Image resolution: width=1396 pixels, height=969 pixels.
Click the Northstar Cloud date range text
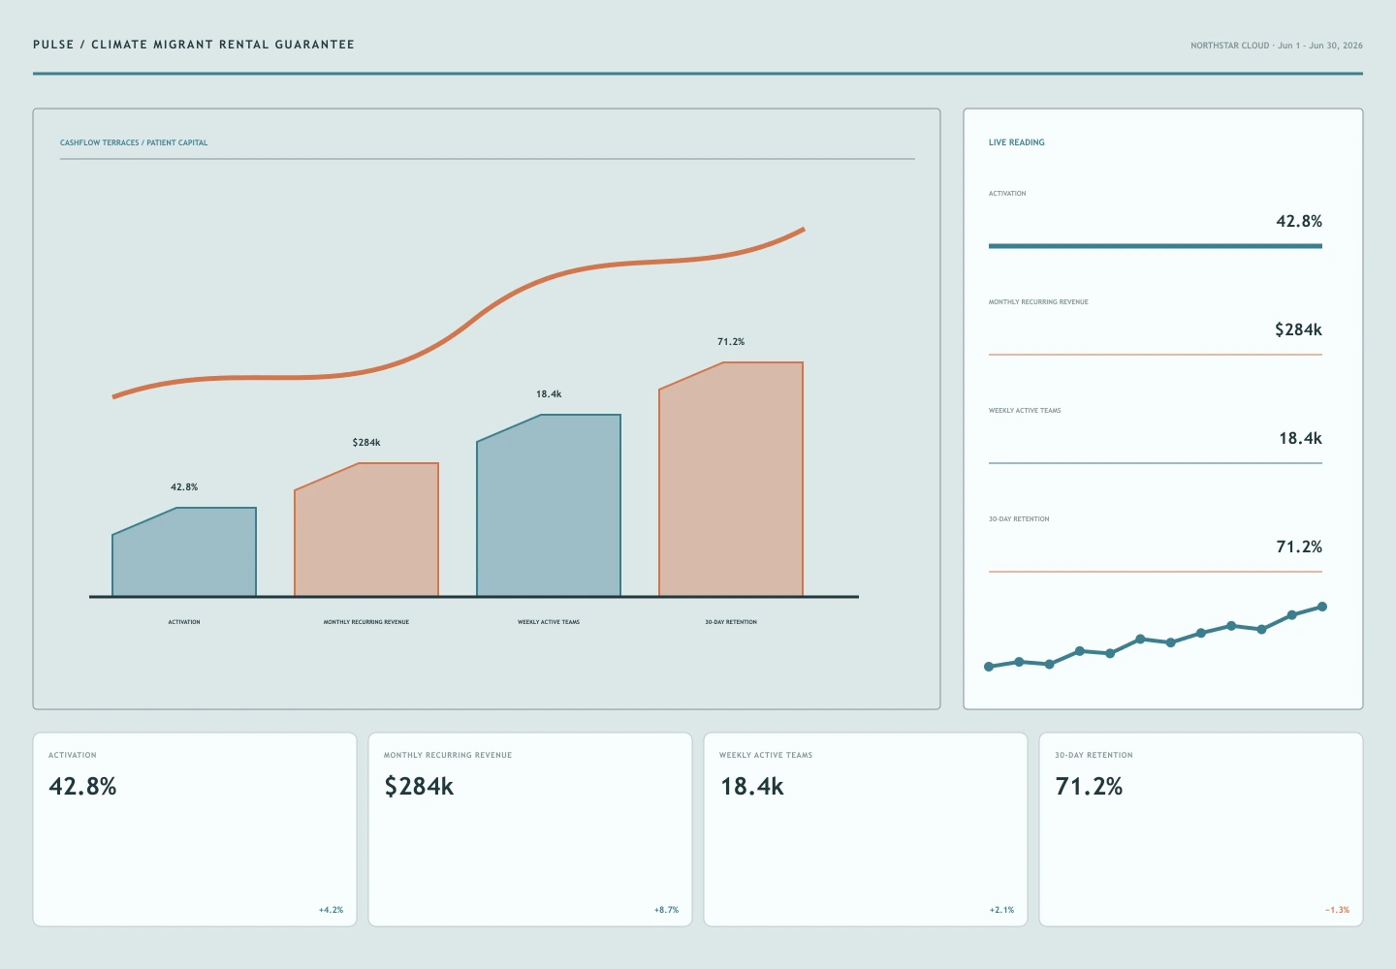(x=1276, y=46)
